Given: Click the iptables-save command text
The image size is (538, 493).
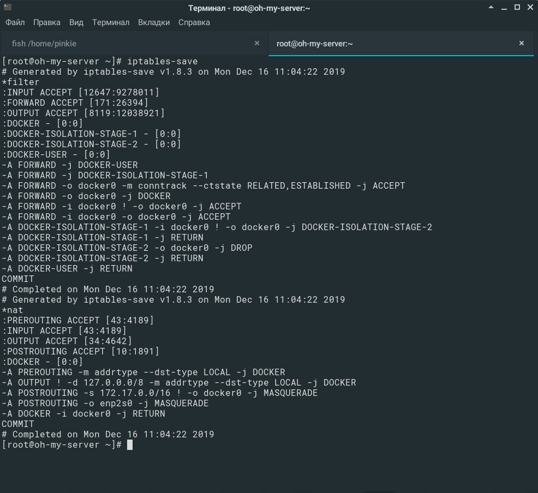Looking at the screenshot, I should coord(162,62).
